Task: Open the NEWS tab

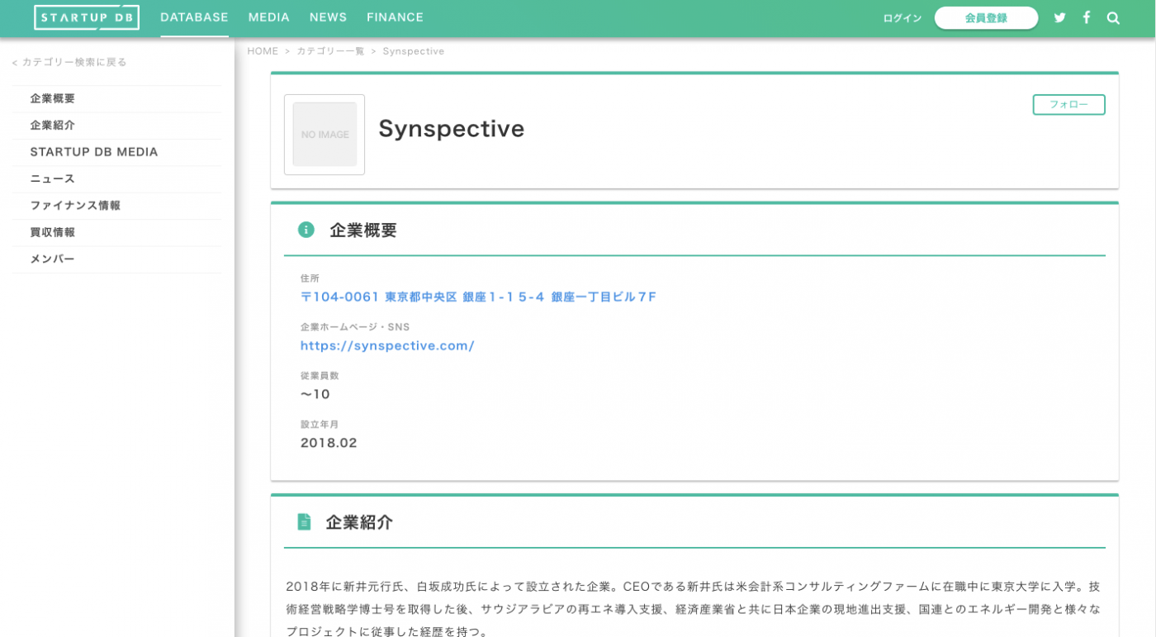Action: (329, 17)
